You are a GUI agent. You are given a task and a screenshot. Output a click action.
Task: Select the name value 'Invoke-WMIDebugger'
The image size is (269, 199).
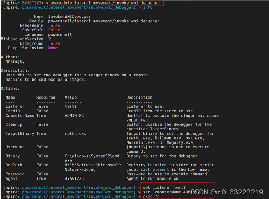[70, 17]
